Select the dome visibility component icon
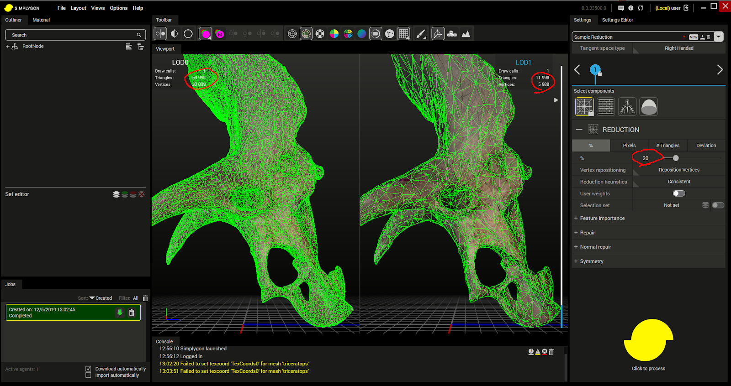Screen dimensions: 731x386 (649, 107)
